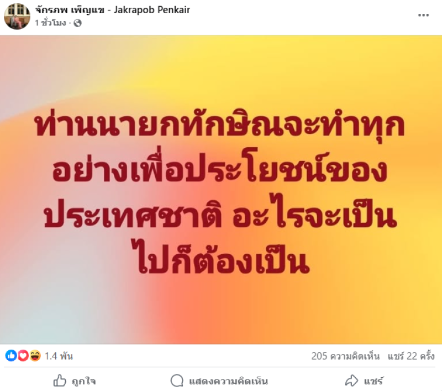
Task: Click the red heart Love reaction icon
Action: pyautogui.click(x=23, y=356)
